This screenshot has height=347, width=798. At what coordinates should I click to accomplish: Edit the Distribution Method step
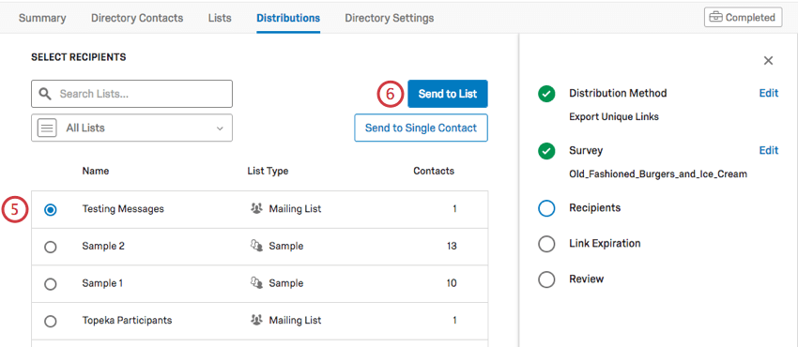tap(769, 94)
